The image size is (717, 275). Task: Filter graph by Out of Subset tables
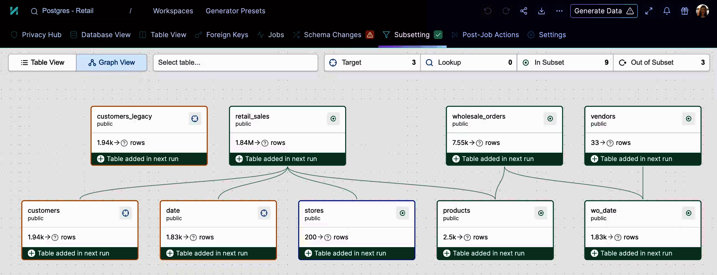pyautogui.click(x=661, y=63)
